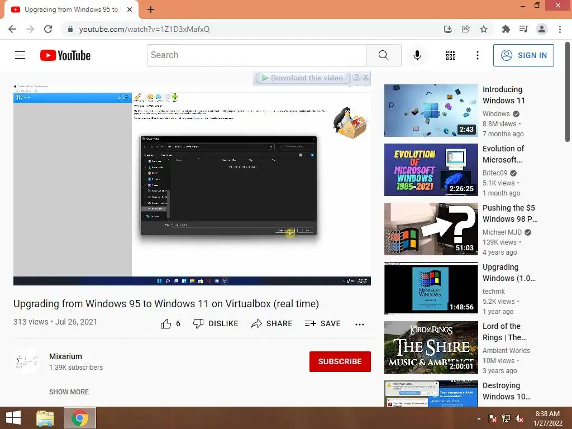Focus the YouTube Search field
The image size is (572, 429).
tap(256, 55)
